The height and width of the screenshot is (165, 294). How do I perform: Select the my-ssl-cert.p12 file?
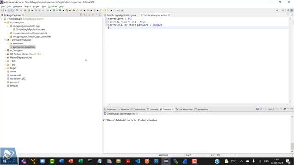[17, 79]
